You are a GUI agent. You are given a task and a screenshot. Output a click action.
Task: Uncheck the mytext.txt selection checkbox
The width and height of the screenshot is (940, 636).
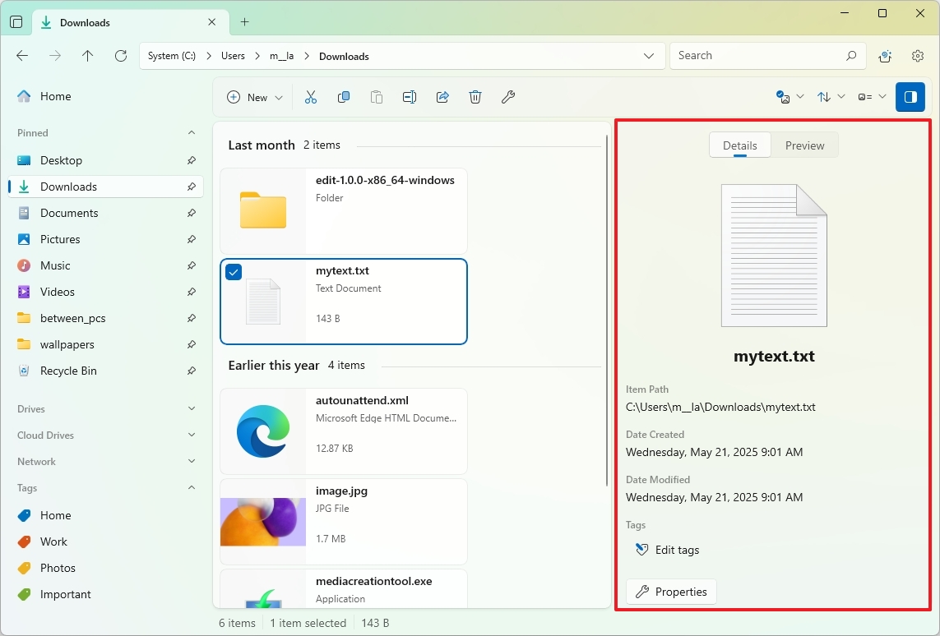(234, 272)
